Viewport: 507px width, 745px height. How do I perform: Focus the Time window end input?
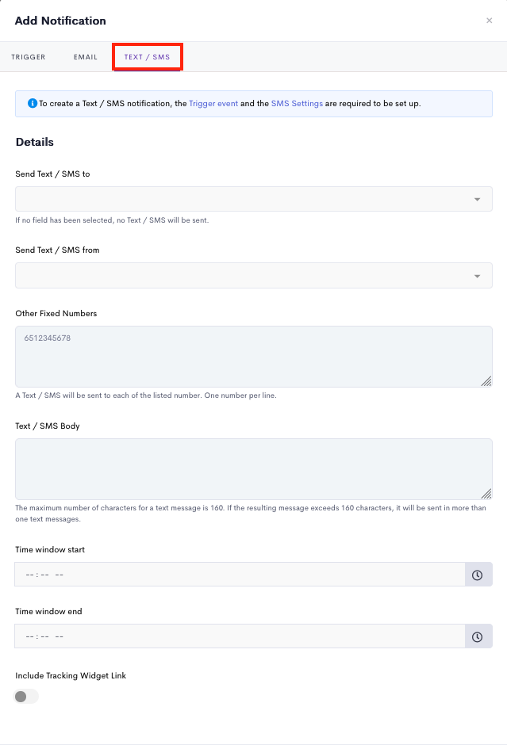[240, 636]
